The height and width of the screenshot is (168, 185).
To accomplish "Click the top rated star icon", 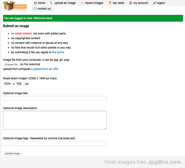I will pyautogui.click(x=110, y=3).
